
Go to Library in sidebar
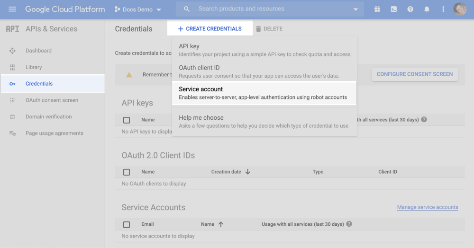(34, 67)
